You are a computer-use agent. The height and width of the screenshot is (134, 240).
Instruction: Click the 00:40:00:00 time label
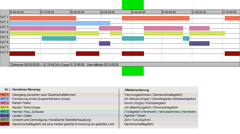(x=138, y=12)
